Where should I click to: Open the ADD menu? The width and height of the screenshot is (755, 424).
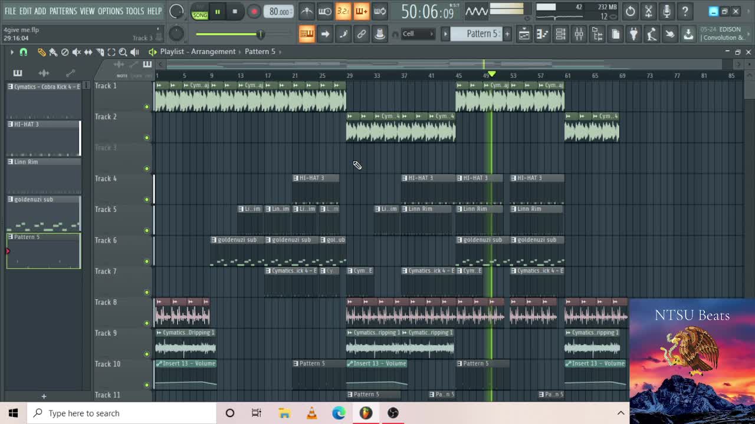pyautogui.click(x=40, y=11)
